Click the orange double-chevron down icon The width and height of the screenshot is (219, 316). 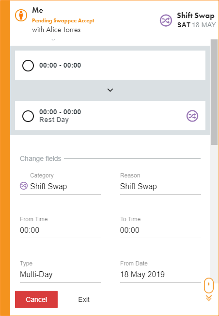click(209, 298)
